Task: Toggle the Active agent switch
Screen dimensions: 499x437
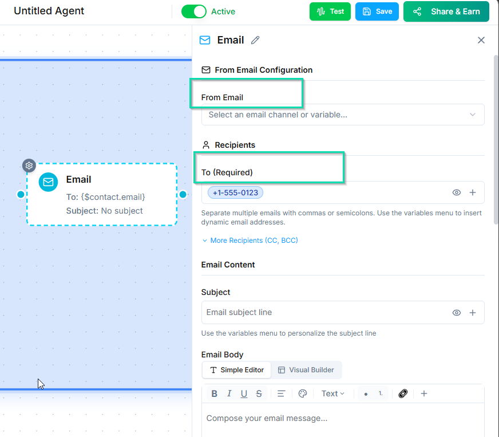Action: click(x=194, y=11)
